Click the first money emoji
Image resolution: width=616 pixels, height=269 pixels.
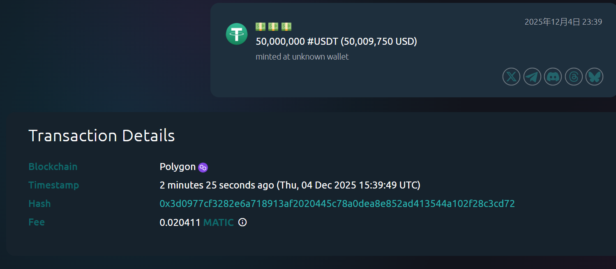(261, 27)
